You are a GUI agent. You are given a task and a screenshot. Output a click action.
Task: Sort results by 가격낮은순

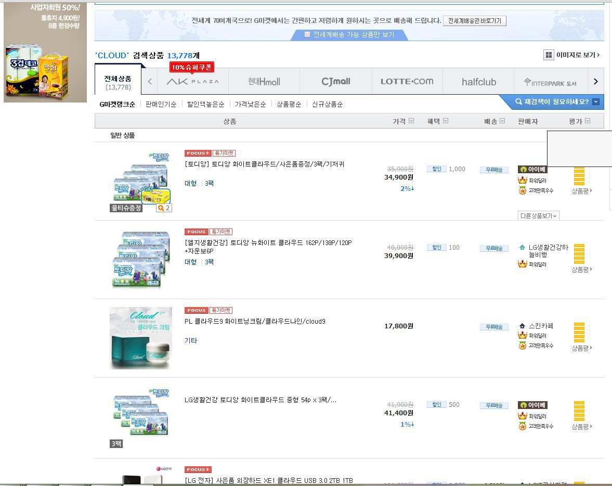pos(250,104)
